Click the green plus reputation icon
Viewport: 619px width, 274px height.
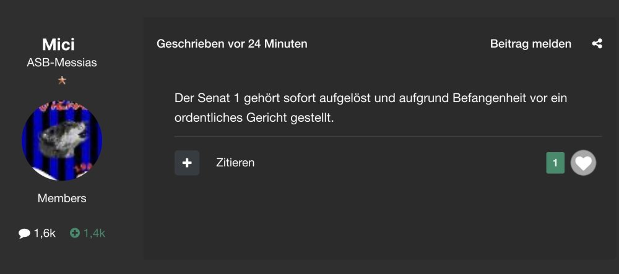tap(75, 233)
